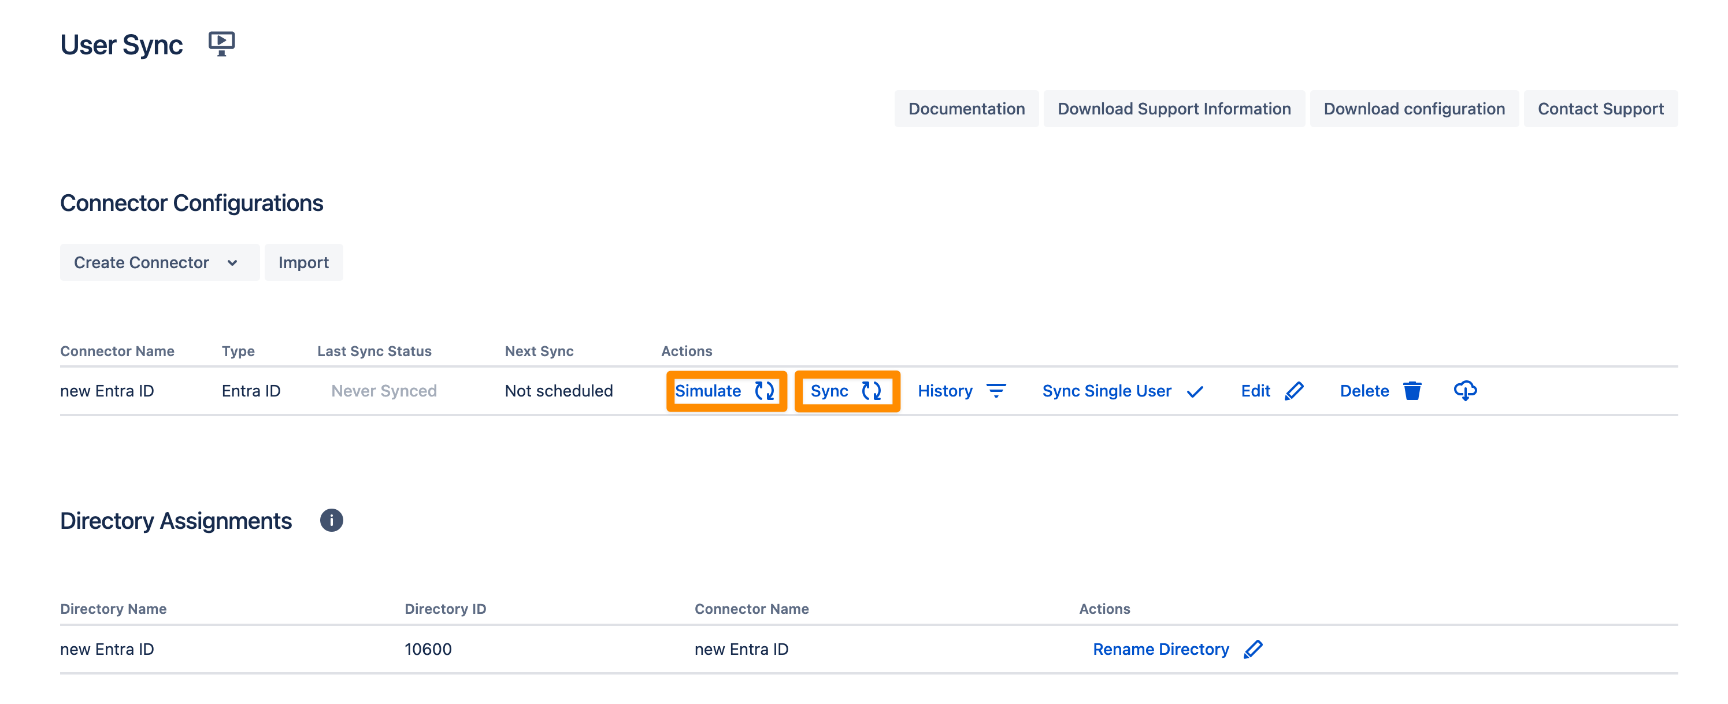The width and height of the screenshot is (1728, 704).
Task: Click new Entra ID under Directory Name
Action: point(107,649)
